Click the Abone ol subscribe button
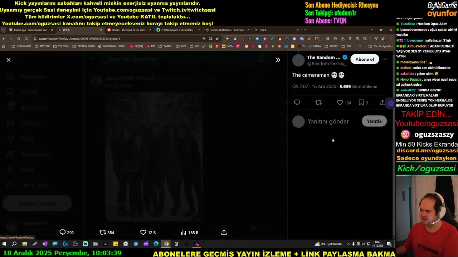 pos(365,59)
